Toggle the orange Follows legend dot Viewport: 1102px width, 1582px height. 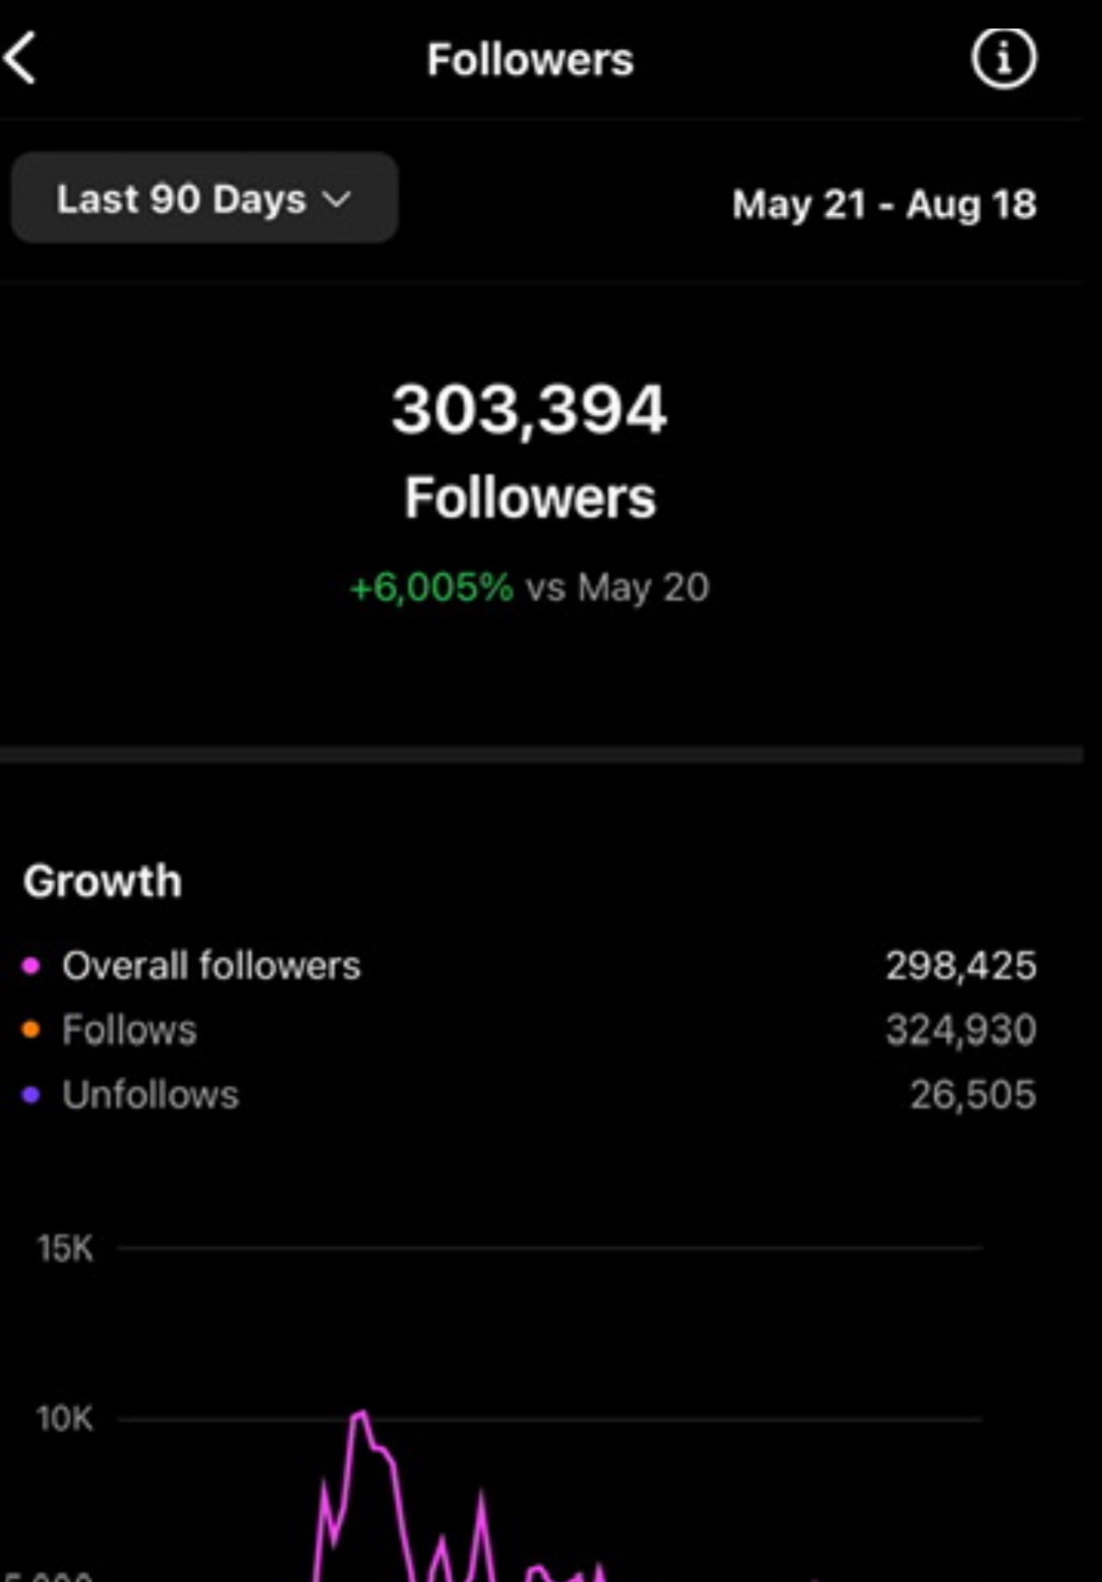pos(31,1030)
